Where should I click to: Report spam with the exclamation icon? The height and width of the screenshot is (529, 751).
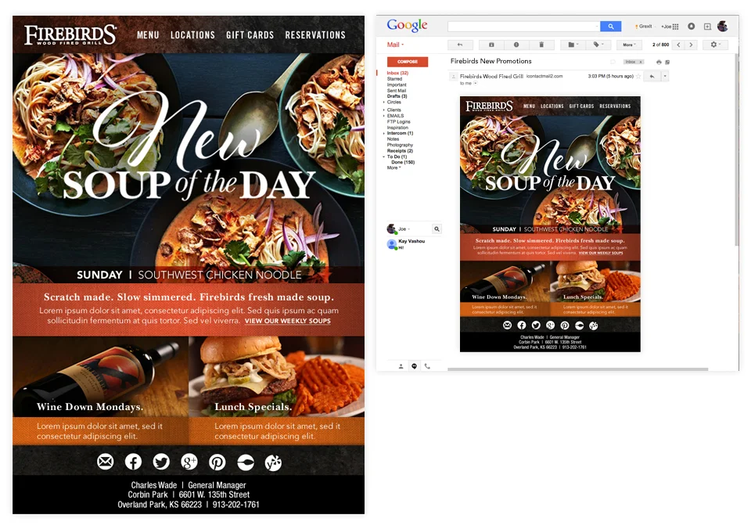click(x=516, y=45)
